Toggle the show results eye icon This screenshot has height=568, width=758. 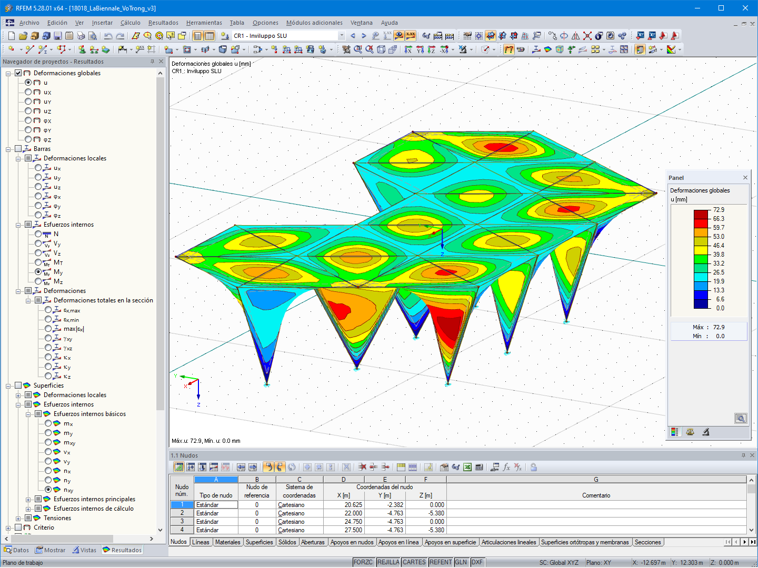click(399, 36)
